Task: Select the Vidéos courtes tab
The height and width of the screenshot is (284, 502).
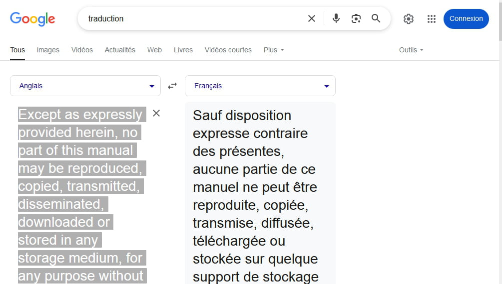Action: click(x=228, y=50)
